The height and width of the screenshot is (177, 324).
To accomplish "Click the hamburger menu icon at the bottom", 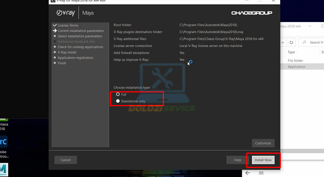I will click(261, 173).
